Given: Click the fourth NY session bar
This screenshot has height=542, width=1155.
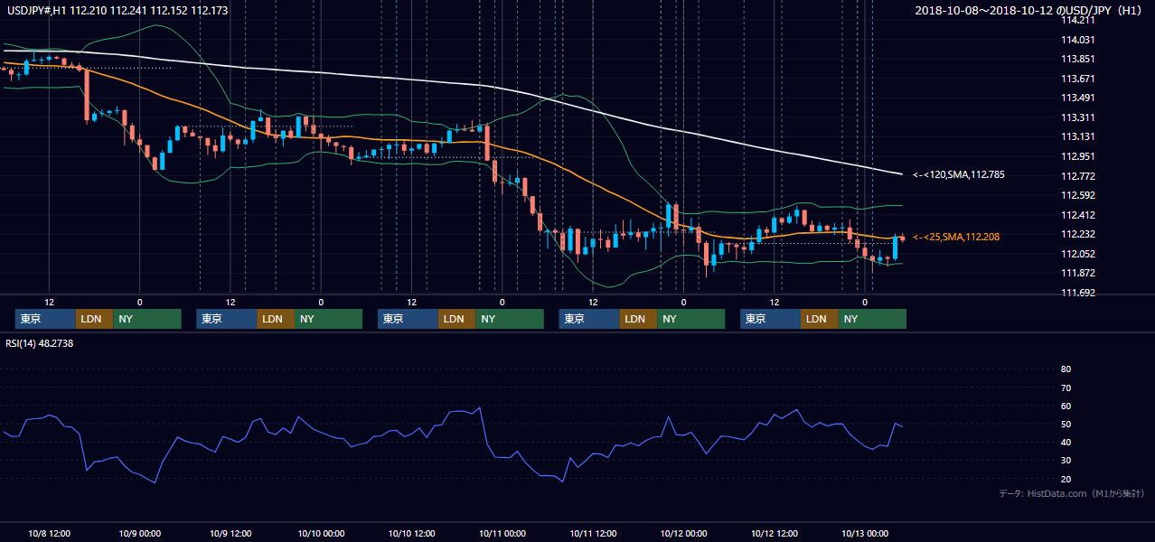Looking at the screenshot, I should point(690,319).
